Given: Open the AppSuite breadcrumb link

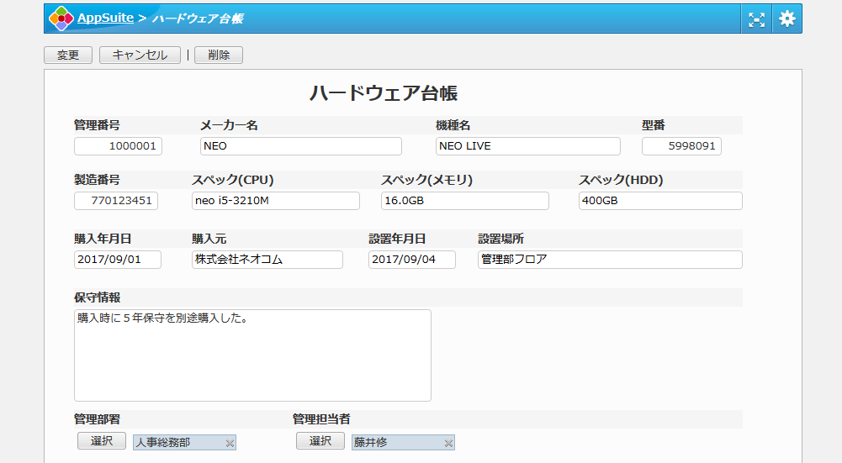Looking at the screenshot, I should click(x=105, y=18).
